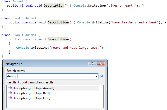Open the search terms dropdown arrow
The height and width of the screenshot is (110, 167).
tap(96, 77)
